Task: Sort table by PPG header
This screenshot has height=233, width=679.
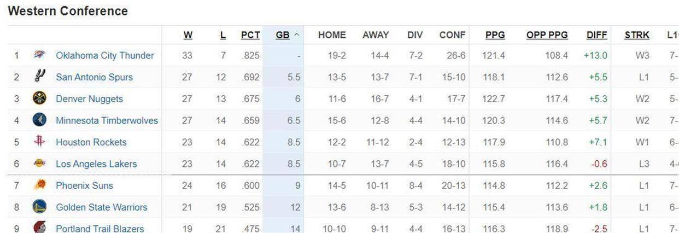Action: coord(495,35)
